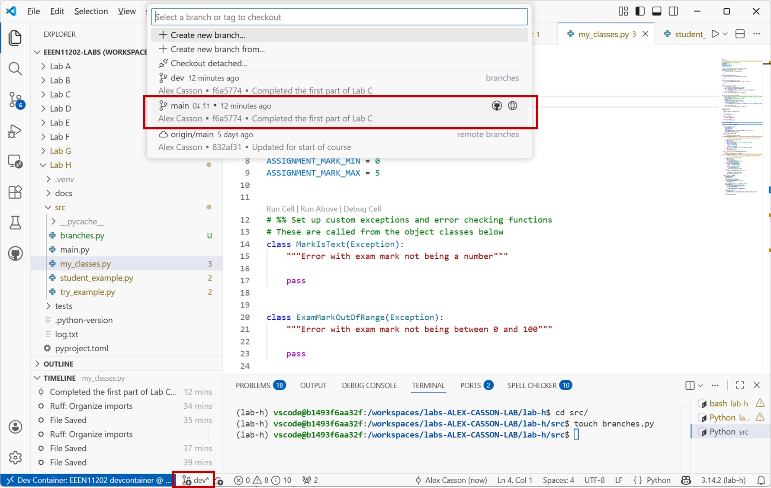Open the Remote Explorer icon
771x488 pixels.
point(16,162)
